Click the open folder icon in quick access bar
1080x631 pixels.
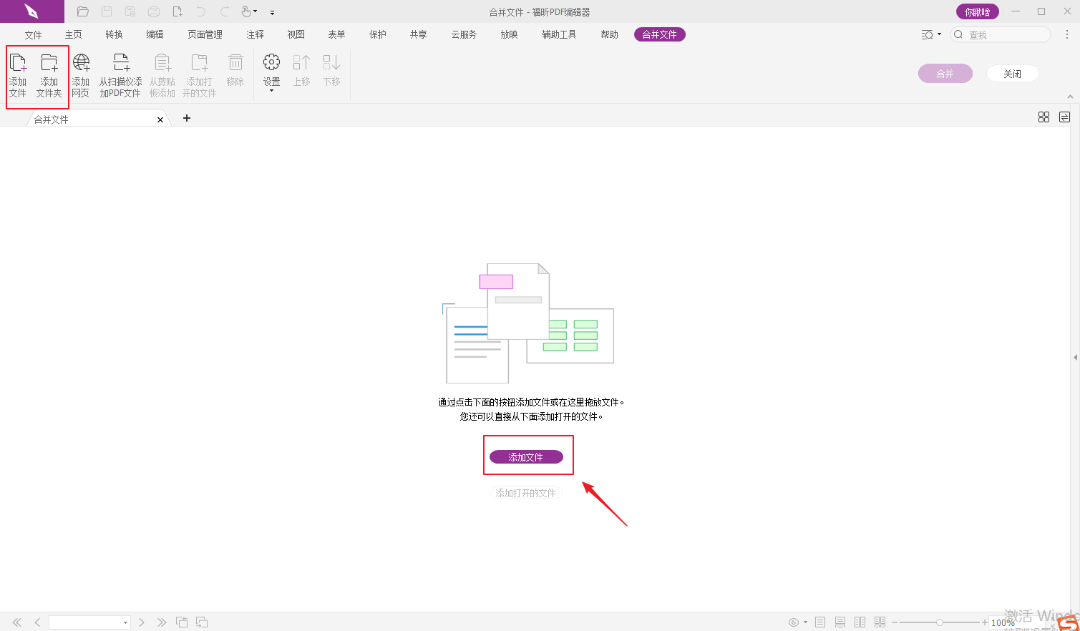pos(83,11)
